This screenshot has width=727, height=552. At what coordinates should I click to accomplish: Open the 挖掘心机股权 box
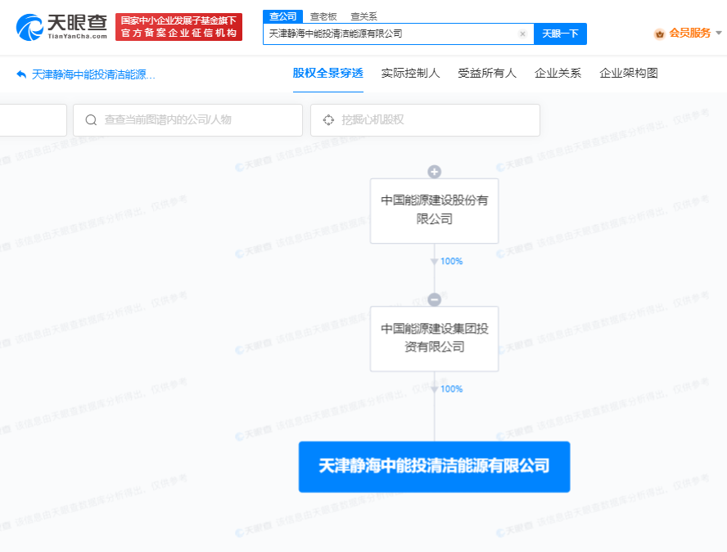tap(425, 120)
